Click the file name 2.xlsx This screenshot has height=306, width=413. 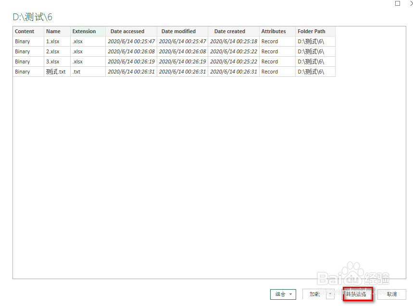pos(57,51)
